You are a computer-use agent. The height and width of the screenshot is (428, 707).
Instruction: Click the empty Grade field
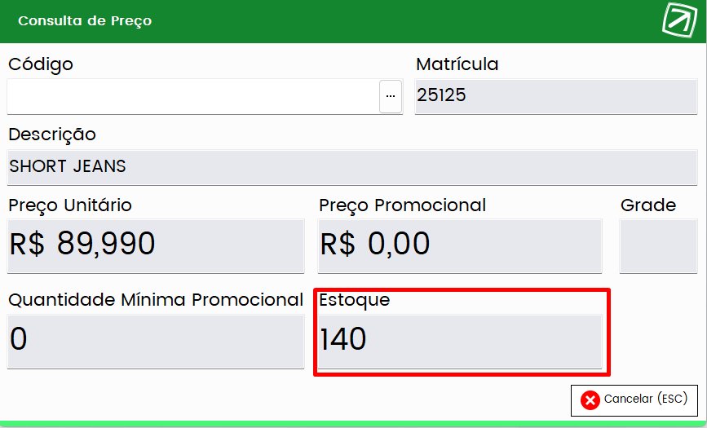[658, 246]
